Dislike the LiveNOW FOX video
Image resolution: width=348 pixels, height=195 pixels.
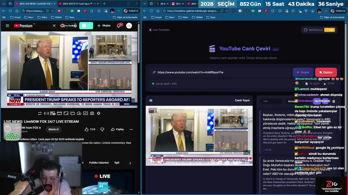[x=102, y=129]
